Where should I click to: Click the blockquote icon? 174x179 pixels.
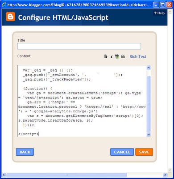(123, 56)
